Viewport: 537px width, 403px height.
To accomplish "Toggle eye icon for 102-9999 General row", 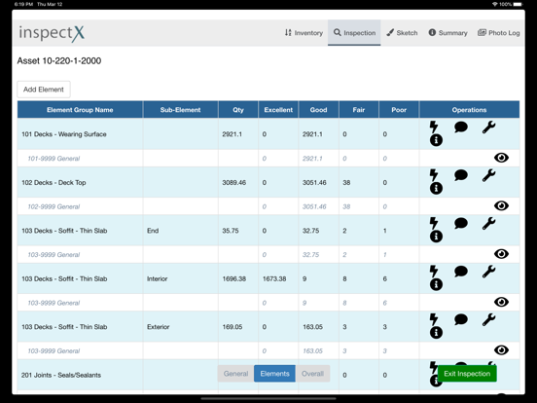I will [x=501, y=205].
